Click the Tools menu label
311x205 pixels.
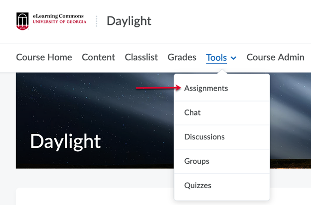coord(216,58)
